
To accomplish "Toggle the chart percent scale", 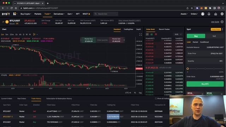I will [x=135, y=93].
